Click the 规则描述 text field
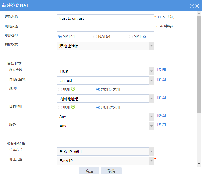Screen dimensions: 202x175 coord(106,28)
